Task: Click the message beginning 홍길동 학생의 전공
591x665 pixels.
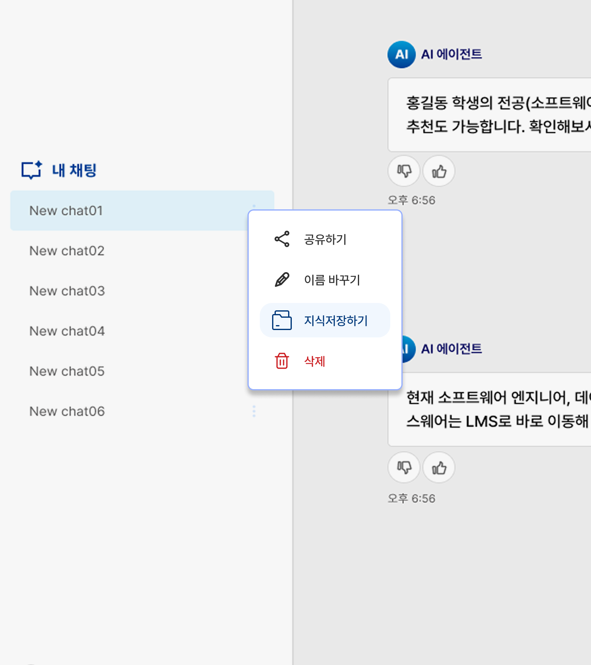Action: tap(490, 115)
